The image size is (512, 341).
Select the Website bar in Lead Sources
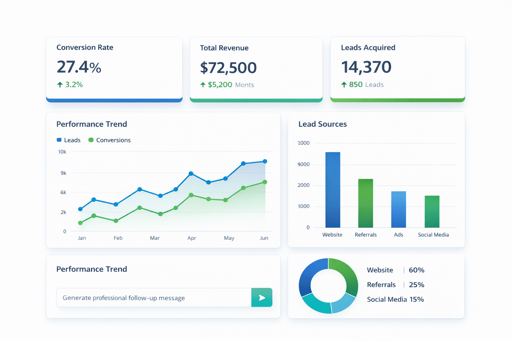coord(333,190)
